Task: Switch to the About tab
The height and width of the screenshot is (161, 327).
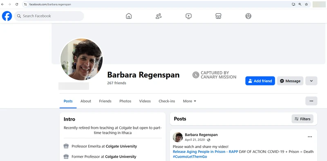Action: coord(86,101)
